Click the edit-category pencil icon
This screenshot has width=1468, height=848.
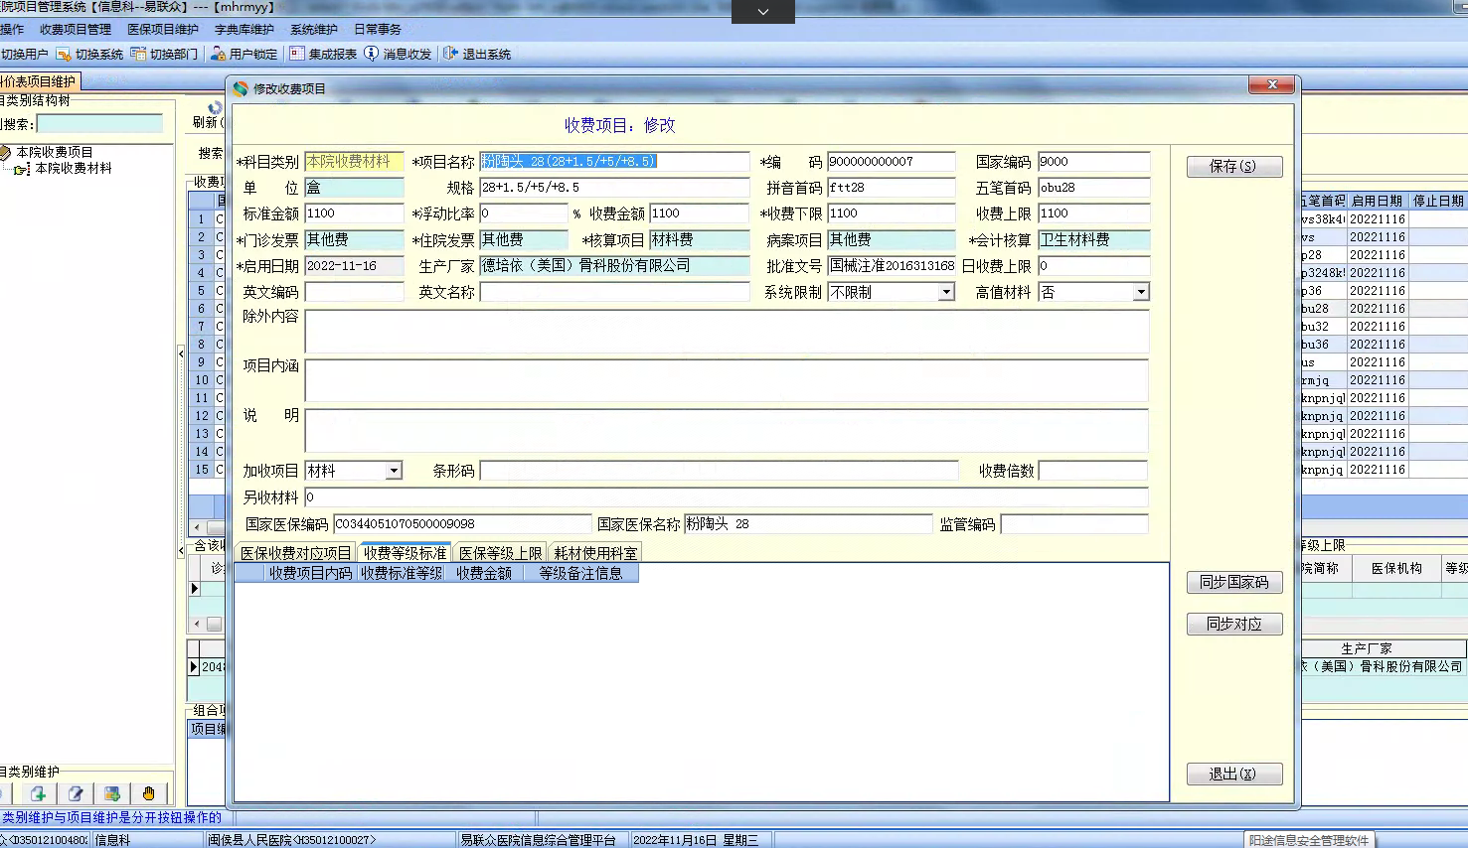tap(76, 793)
